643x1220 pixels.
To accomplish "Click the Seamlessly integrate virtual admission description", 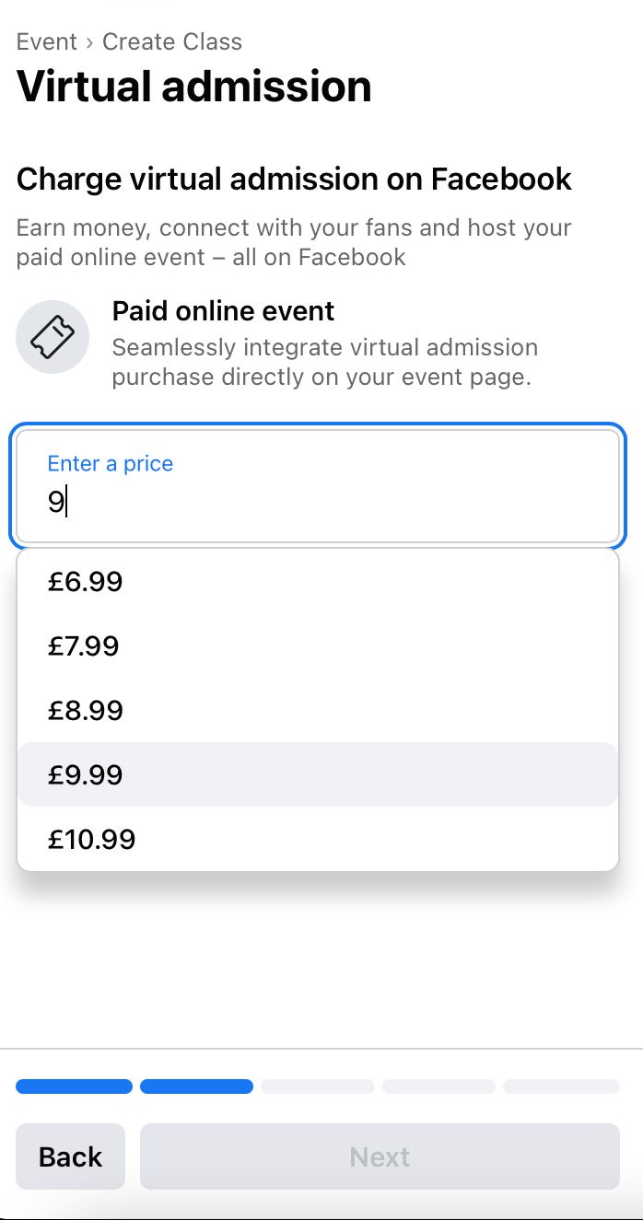I will click(x=324, y=363).
